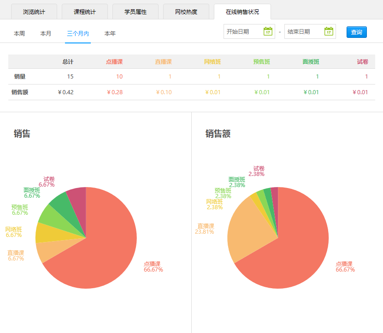The width and height of the screenshot is (383, 333).
Task: Open the start date calendar icon
Action: point(268,31)
